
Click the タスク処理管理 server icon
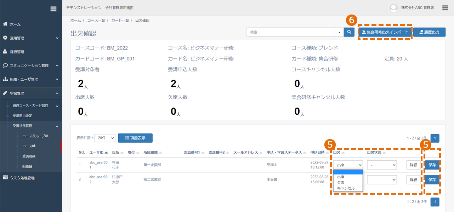pos(5,178)
